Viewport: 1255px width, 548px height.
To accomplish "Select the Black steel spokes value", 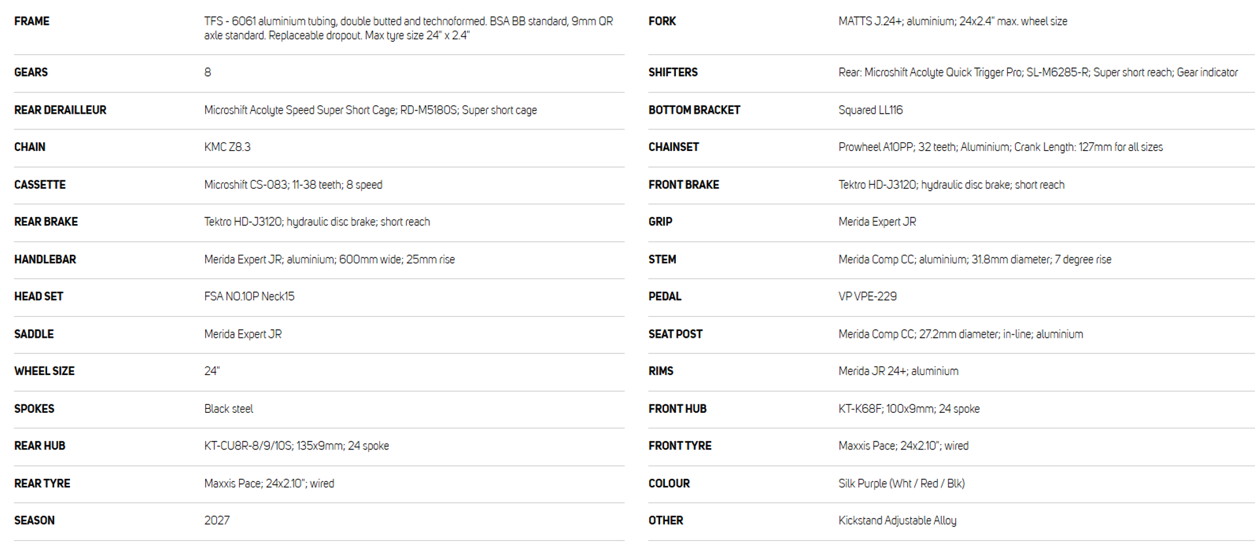I will click(228, 409).
